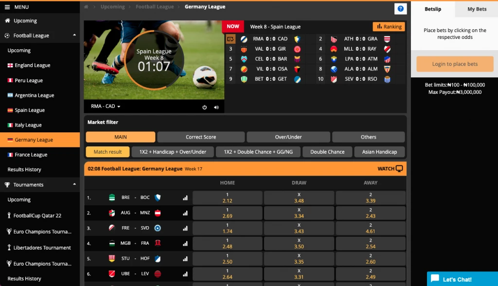Pick home odds 2.12 for BRE - BOC
Screen dimensions: 498x286
tap(227, 197)
